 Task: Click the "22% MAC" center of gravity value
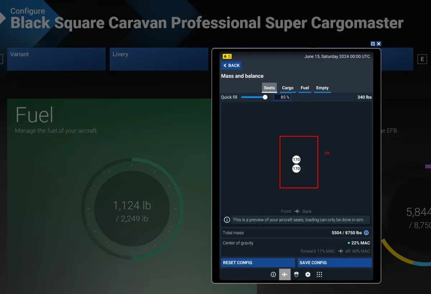pyautogui.click(x=361, y=243)
